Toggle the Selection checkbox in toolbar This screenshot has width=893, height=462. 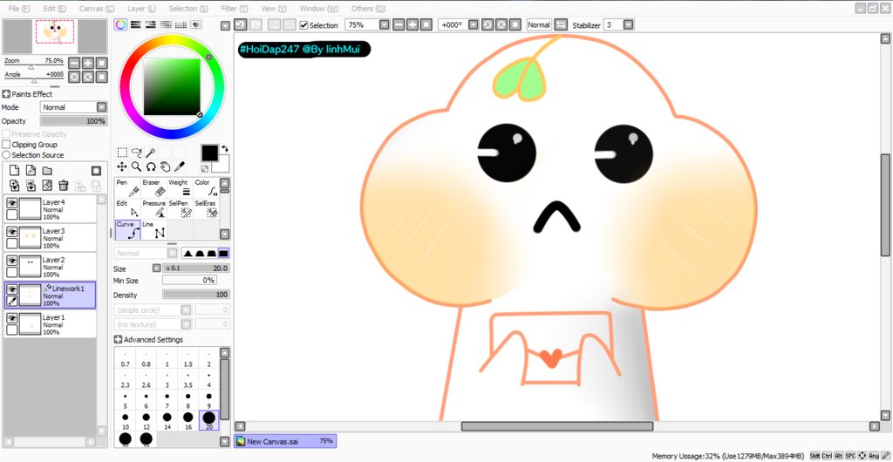pyautogui.click(x=304, y=25)
